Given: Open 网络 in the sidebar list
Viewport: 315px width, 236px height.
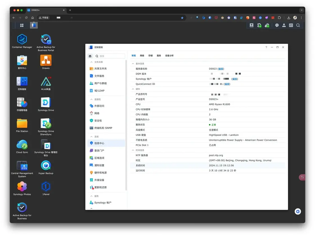Looking at the screenshot, I should pos(106,113).
